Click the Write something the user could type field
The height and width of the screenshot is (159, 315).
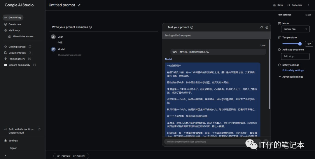click(x=204, y=142)
